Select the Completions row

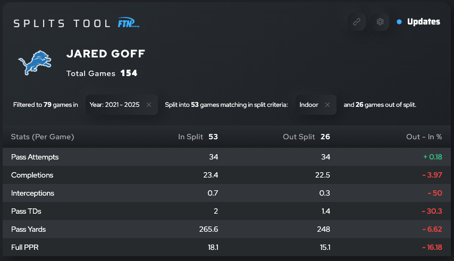pos(32,175)
